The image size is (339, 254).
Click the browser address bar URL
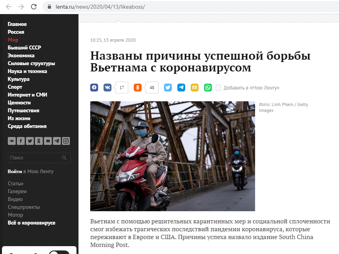(x=100, y=7)
